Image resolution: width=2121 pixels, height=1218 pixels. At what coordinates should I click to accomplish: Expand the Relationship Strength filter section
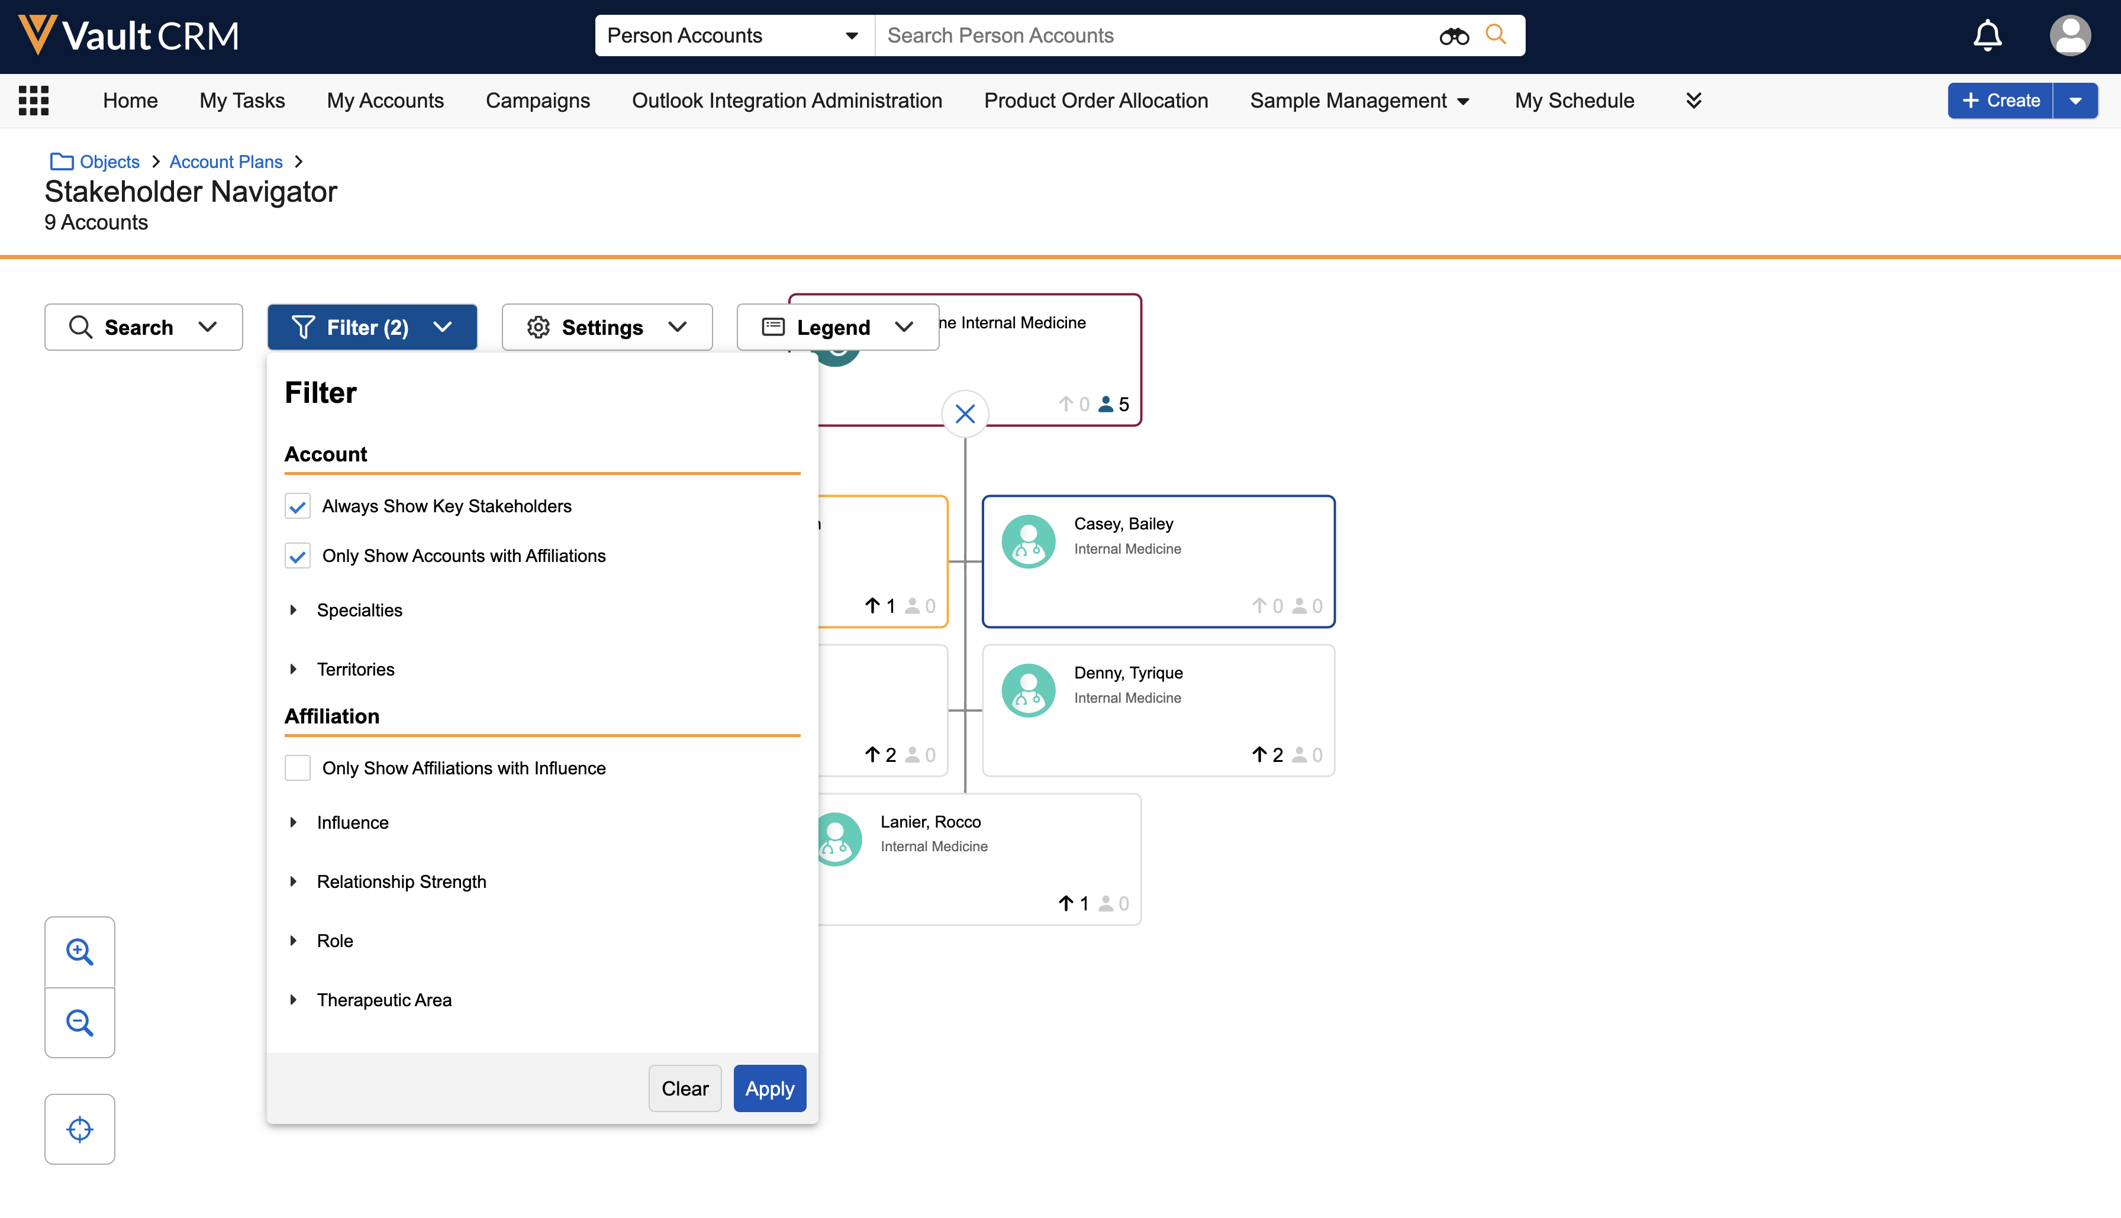(294, 882)
